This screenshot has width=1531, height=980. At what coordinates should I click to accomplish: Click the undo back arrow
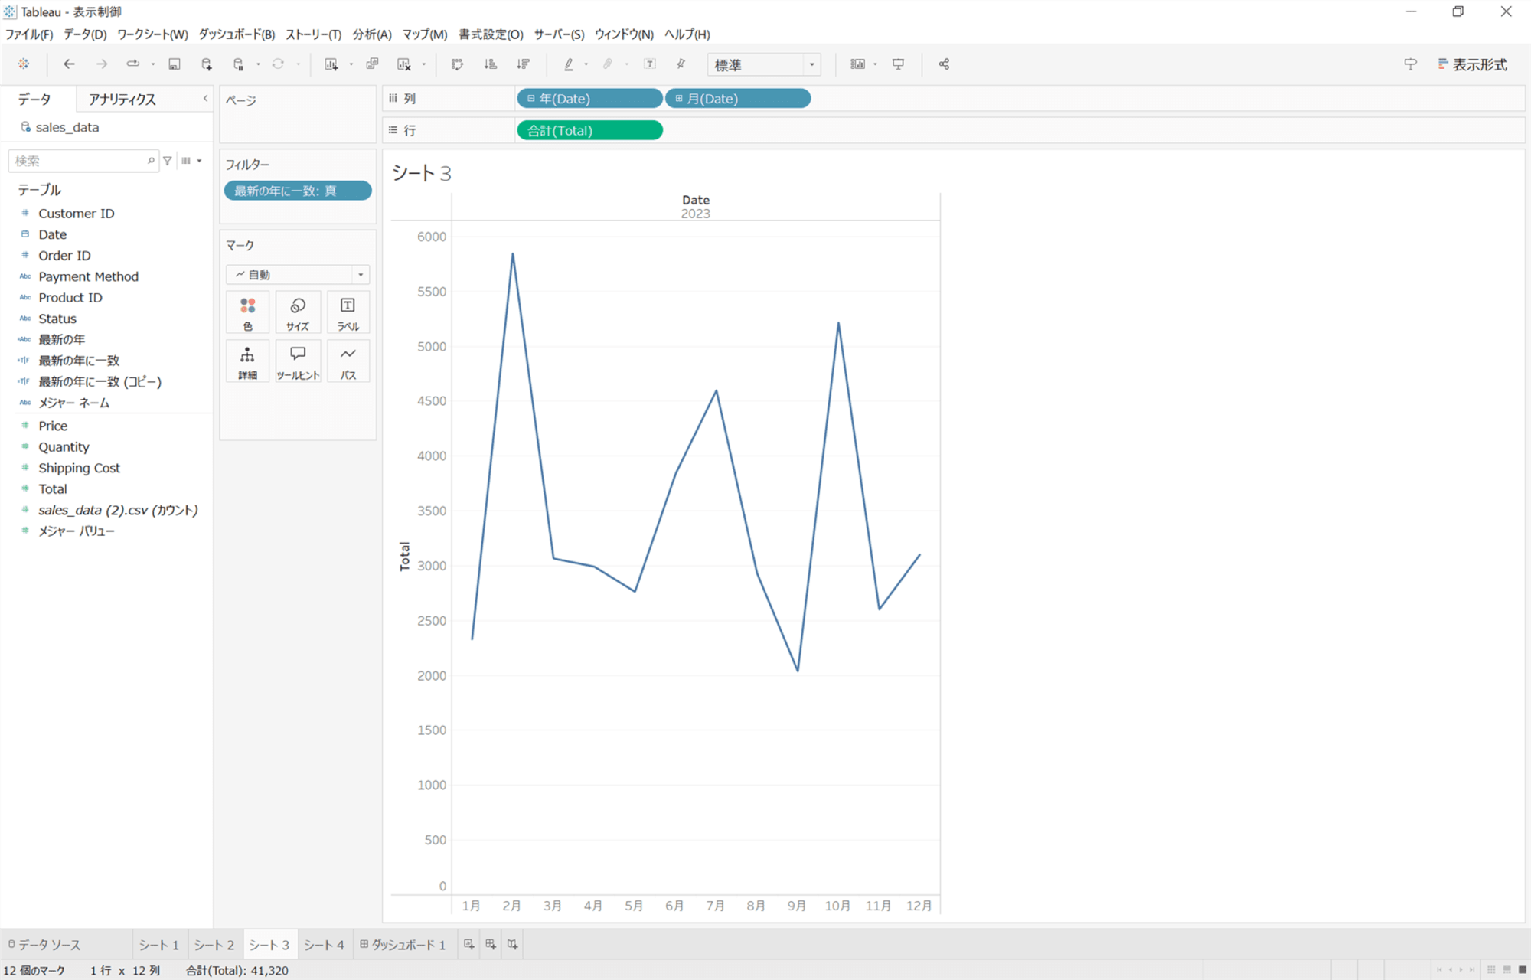click(69, 64)
